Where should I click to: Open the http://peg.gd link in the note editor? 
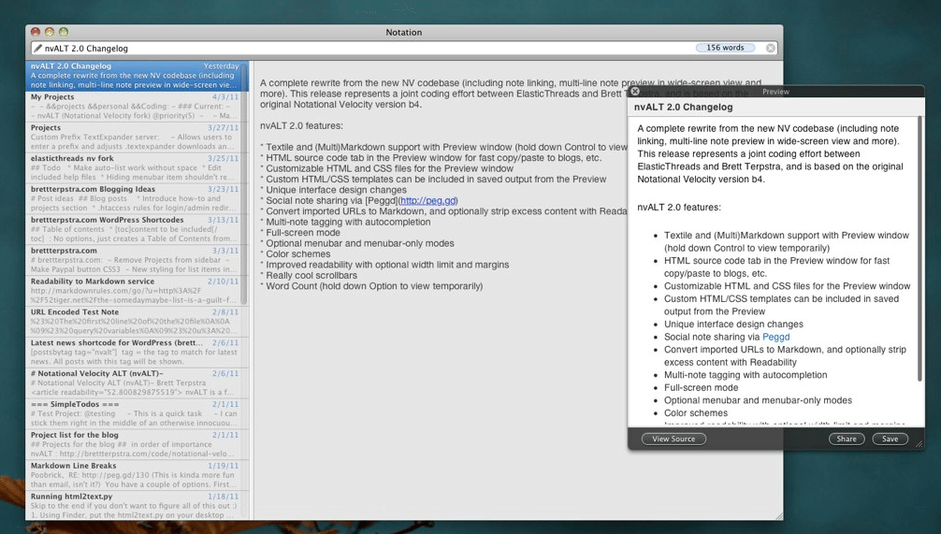(x=427, y=200)
